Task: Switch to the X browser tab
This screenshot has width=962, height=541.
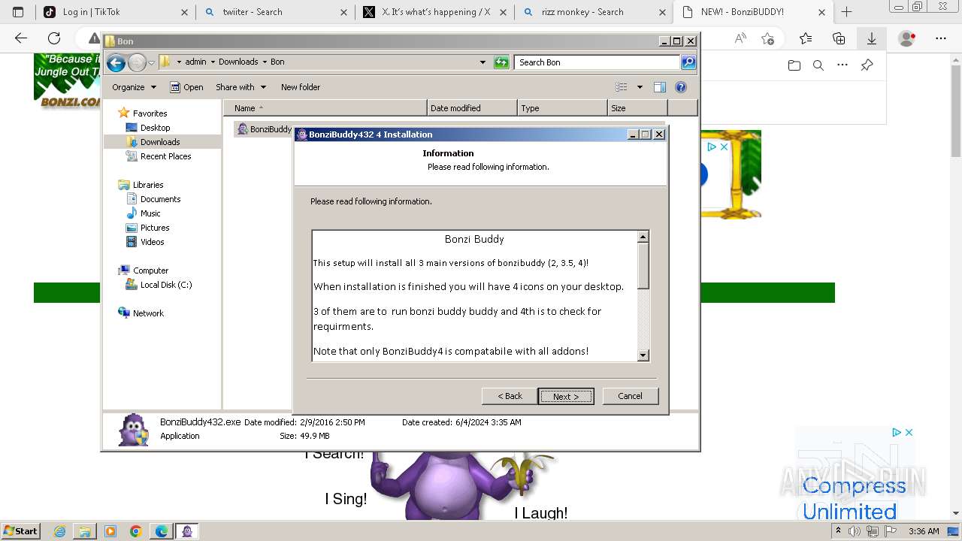Action: pyautogui.click(x=434, y=12)
